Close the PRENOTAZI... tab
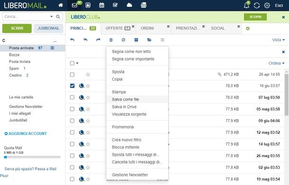 203,26
